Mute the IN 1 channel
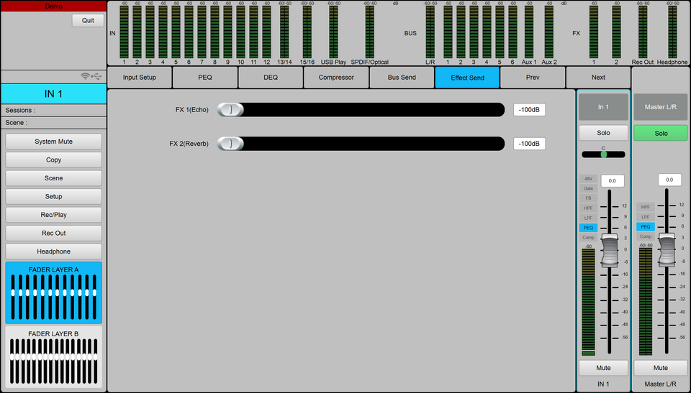The height and width of the screenshot is (393, 691). pos(603,368)
